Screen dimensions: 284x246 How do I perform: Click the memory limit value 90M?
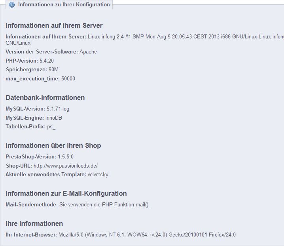pos(53,69)
